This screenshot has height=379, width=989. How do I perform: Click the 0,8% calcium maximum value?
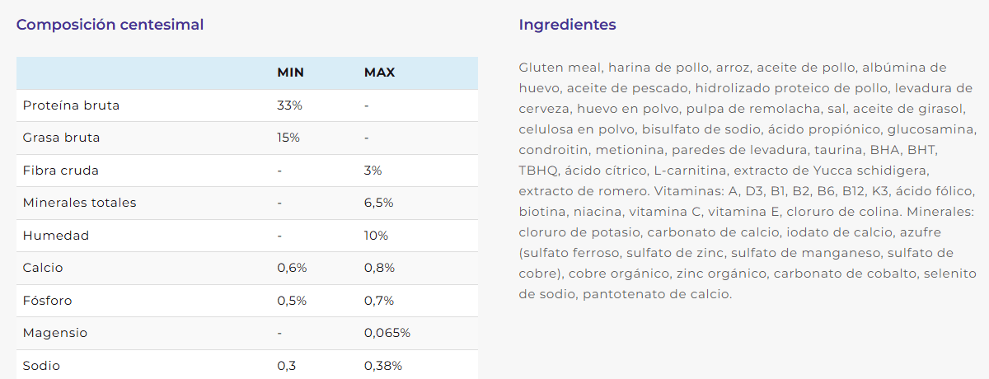380,268
